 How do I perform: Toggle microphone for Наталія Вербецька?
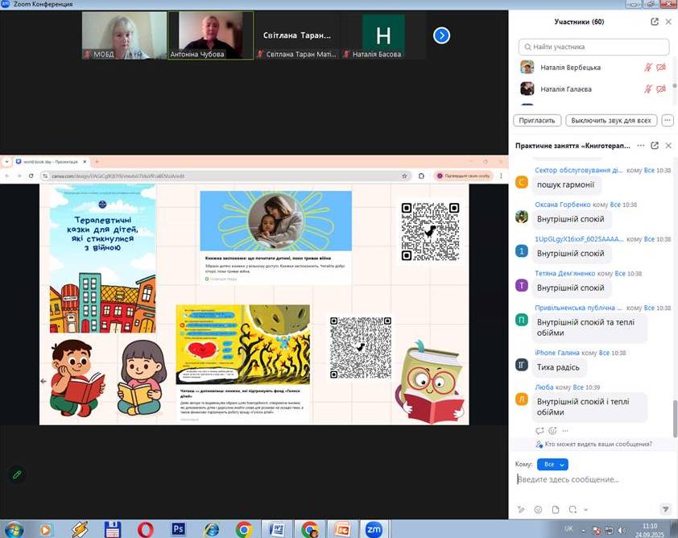(648, 68)
